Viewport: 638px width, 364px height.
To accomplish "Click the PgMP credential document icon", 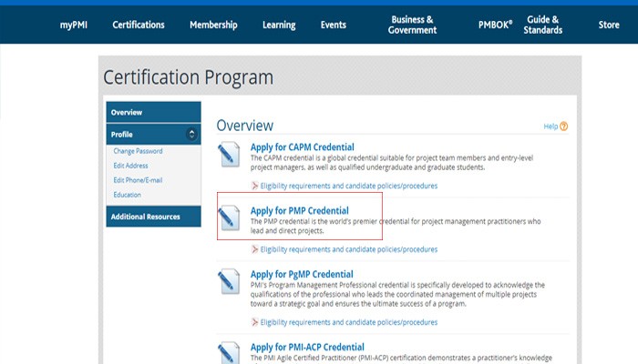I will point(229,283).
